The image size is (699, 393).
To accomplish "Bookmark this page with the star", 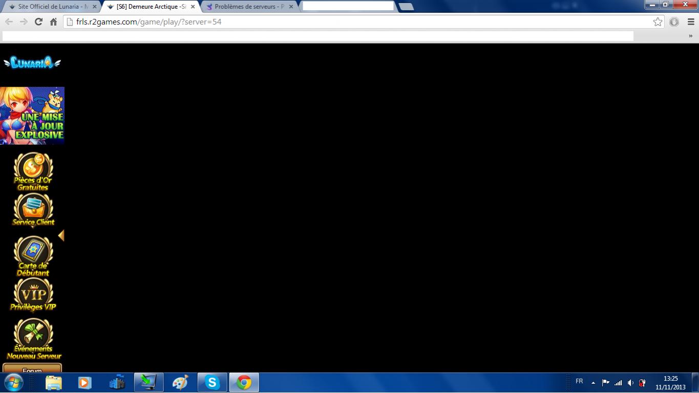I will pos(658,21).
